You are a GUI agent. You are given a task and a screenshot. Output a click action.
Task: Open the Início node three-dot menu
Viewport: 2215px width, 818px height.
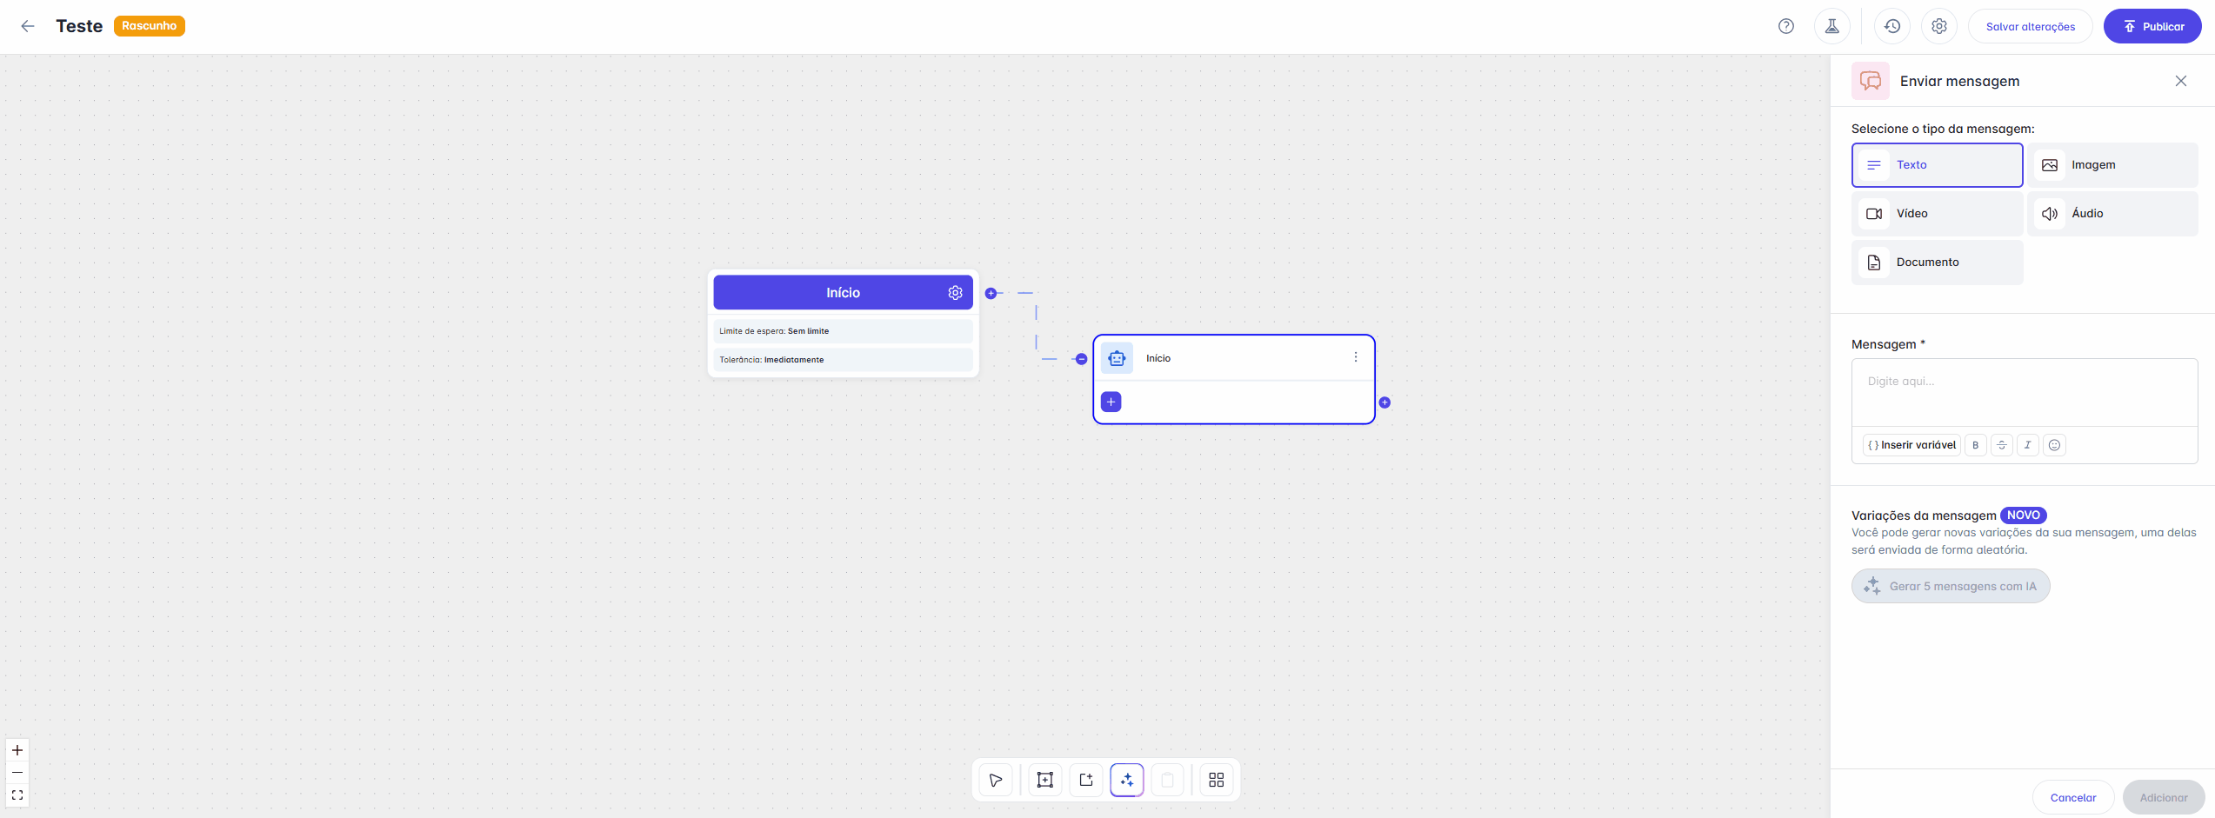(1355, 357)
